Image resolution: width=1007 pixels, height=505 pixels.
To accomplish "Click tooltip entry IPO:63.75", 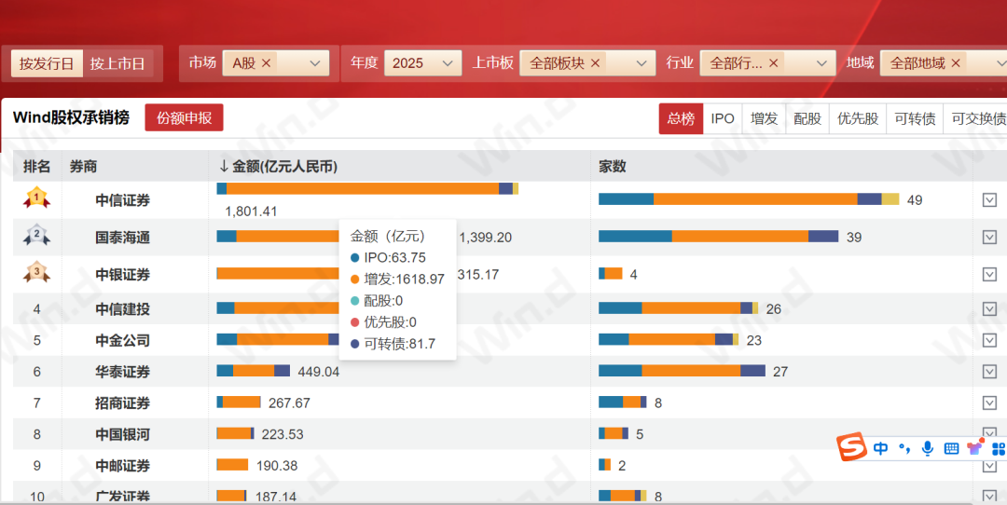I will click(x=388, y=258).
